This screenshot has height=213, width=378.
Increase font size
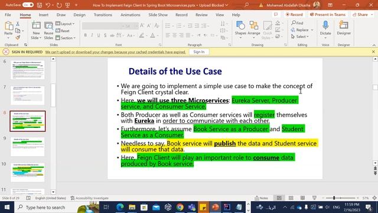142,25
